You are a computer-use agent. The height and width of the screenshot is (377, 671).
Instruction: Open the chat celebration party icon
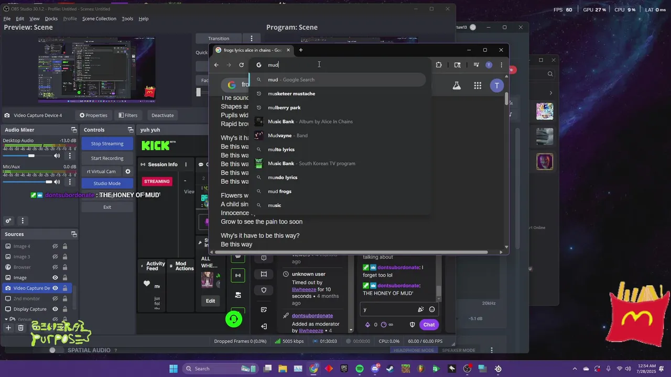coord(420,309)
